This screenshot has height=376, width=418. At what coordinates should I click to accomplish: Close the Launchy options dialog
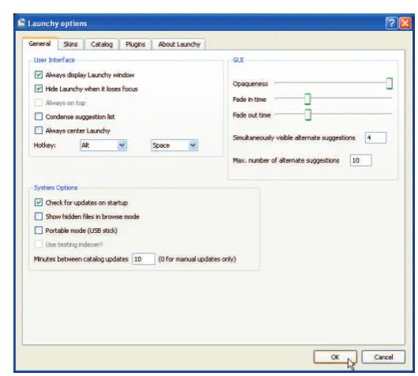(x=405, y=23)
